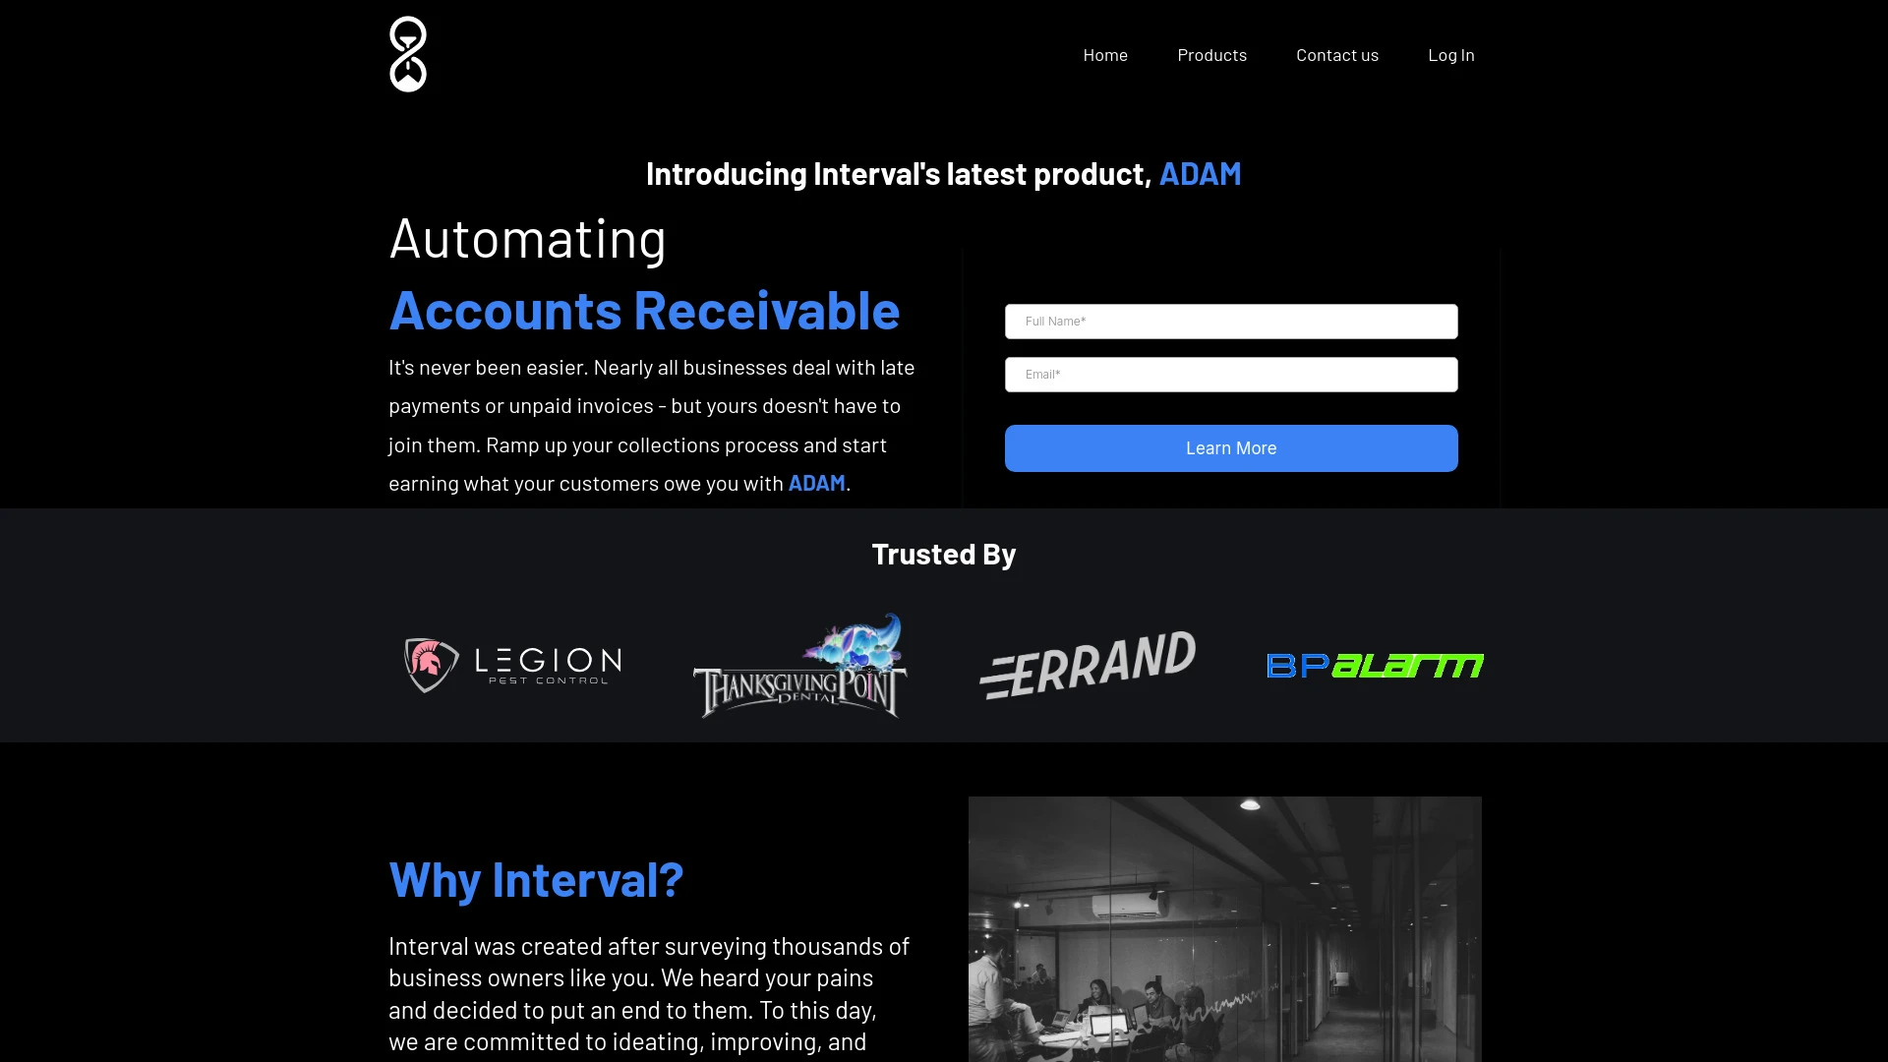Click the ADAM blue text link header
The width and height of the screenshot is (1888, 1062).
coord(1201,172)
